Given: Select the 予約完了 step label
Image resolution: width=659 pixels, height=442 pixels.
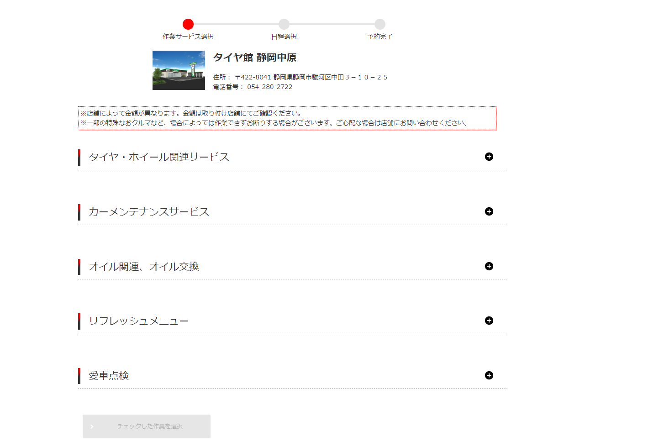Looking at the screenshot, I should 380,37.
